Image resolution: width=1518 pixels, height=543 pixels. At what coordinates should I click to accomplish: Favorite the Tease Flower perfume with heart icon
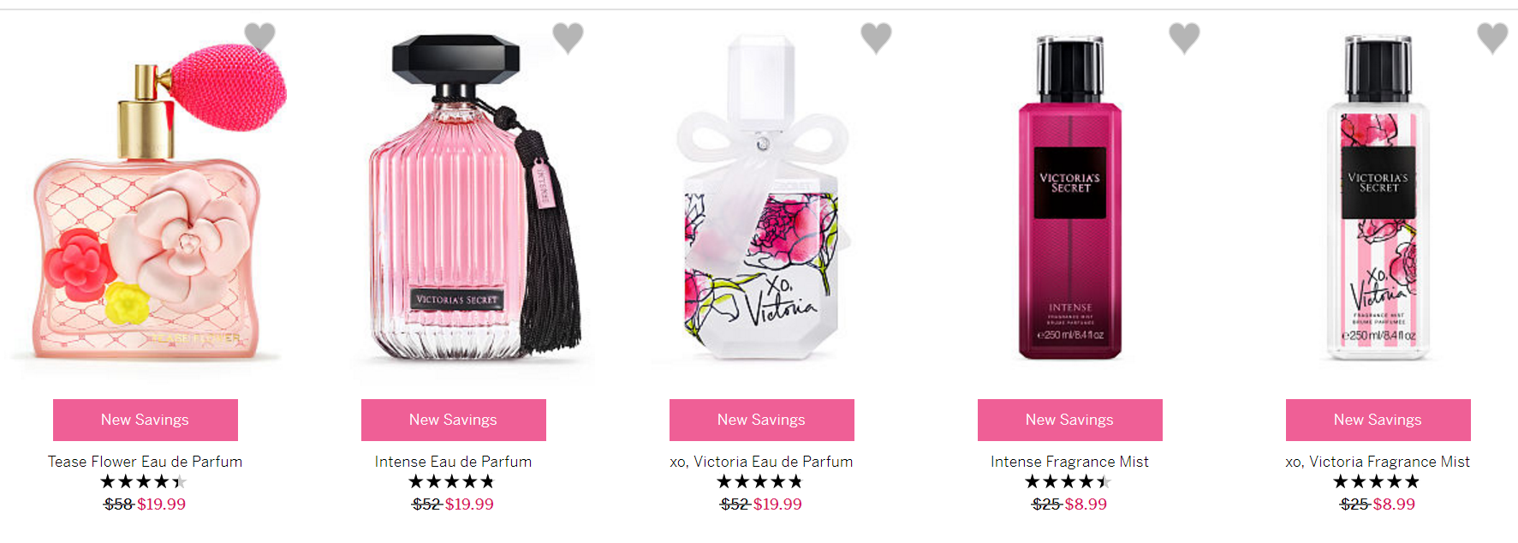point(259,38)
